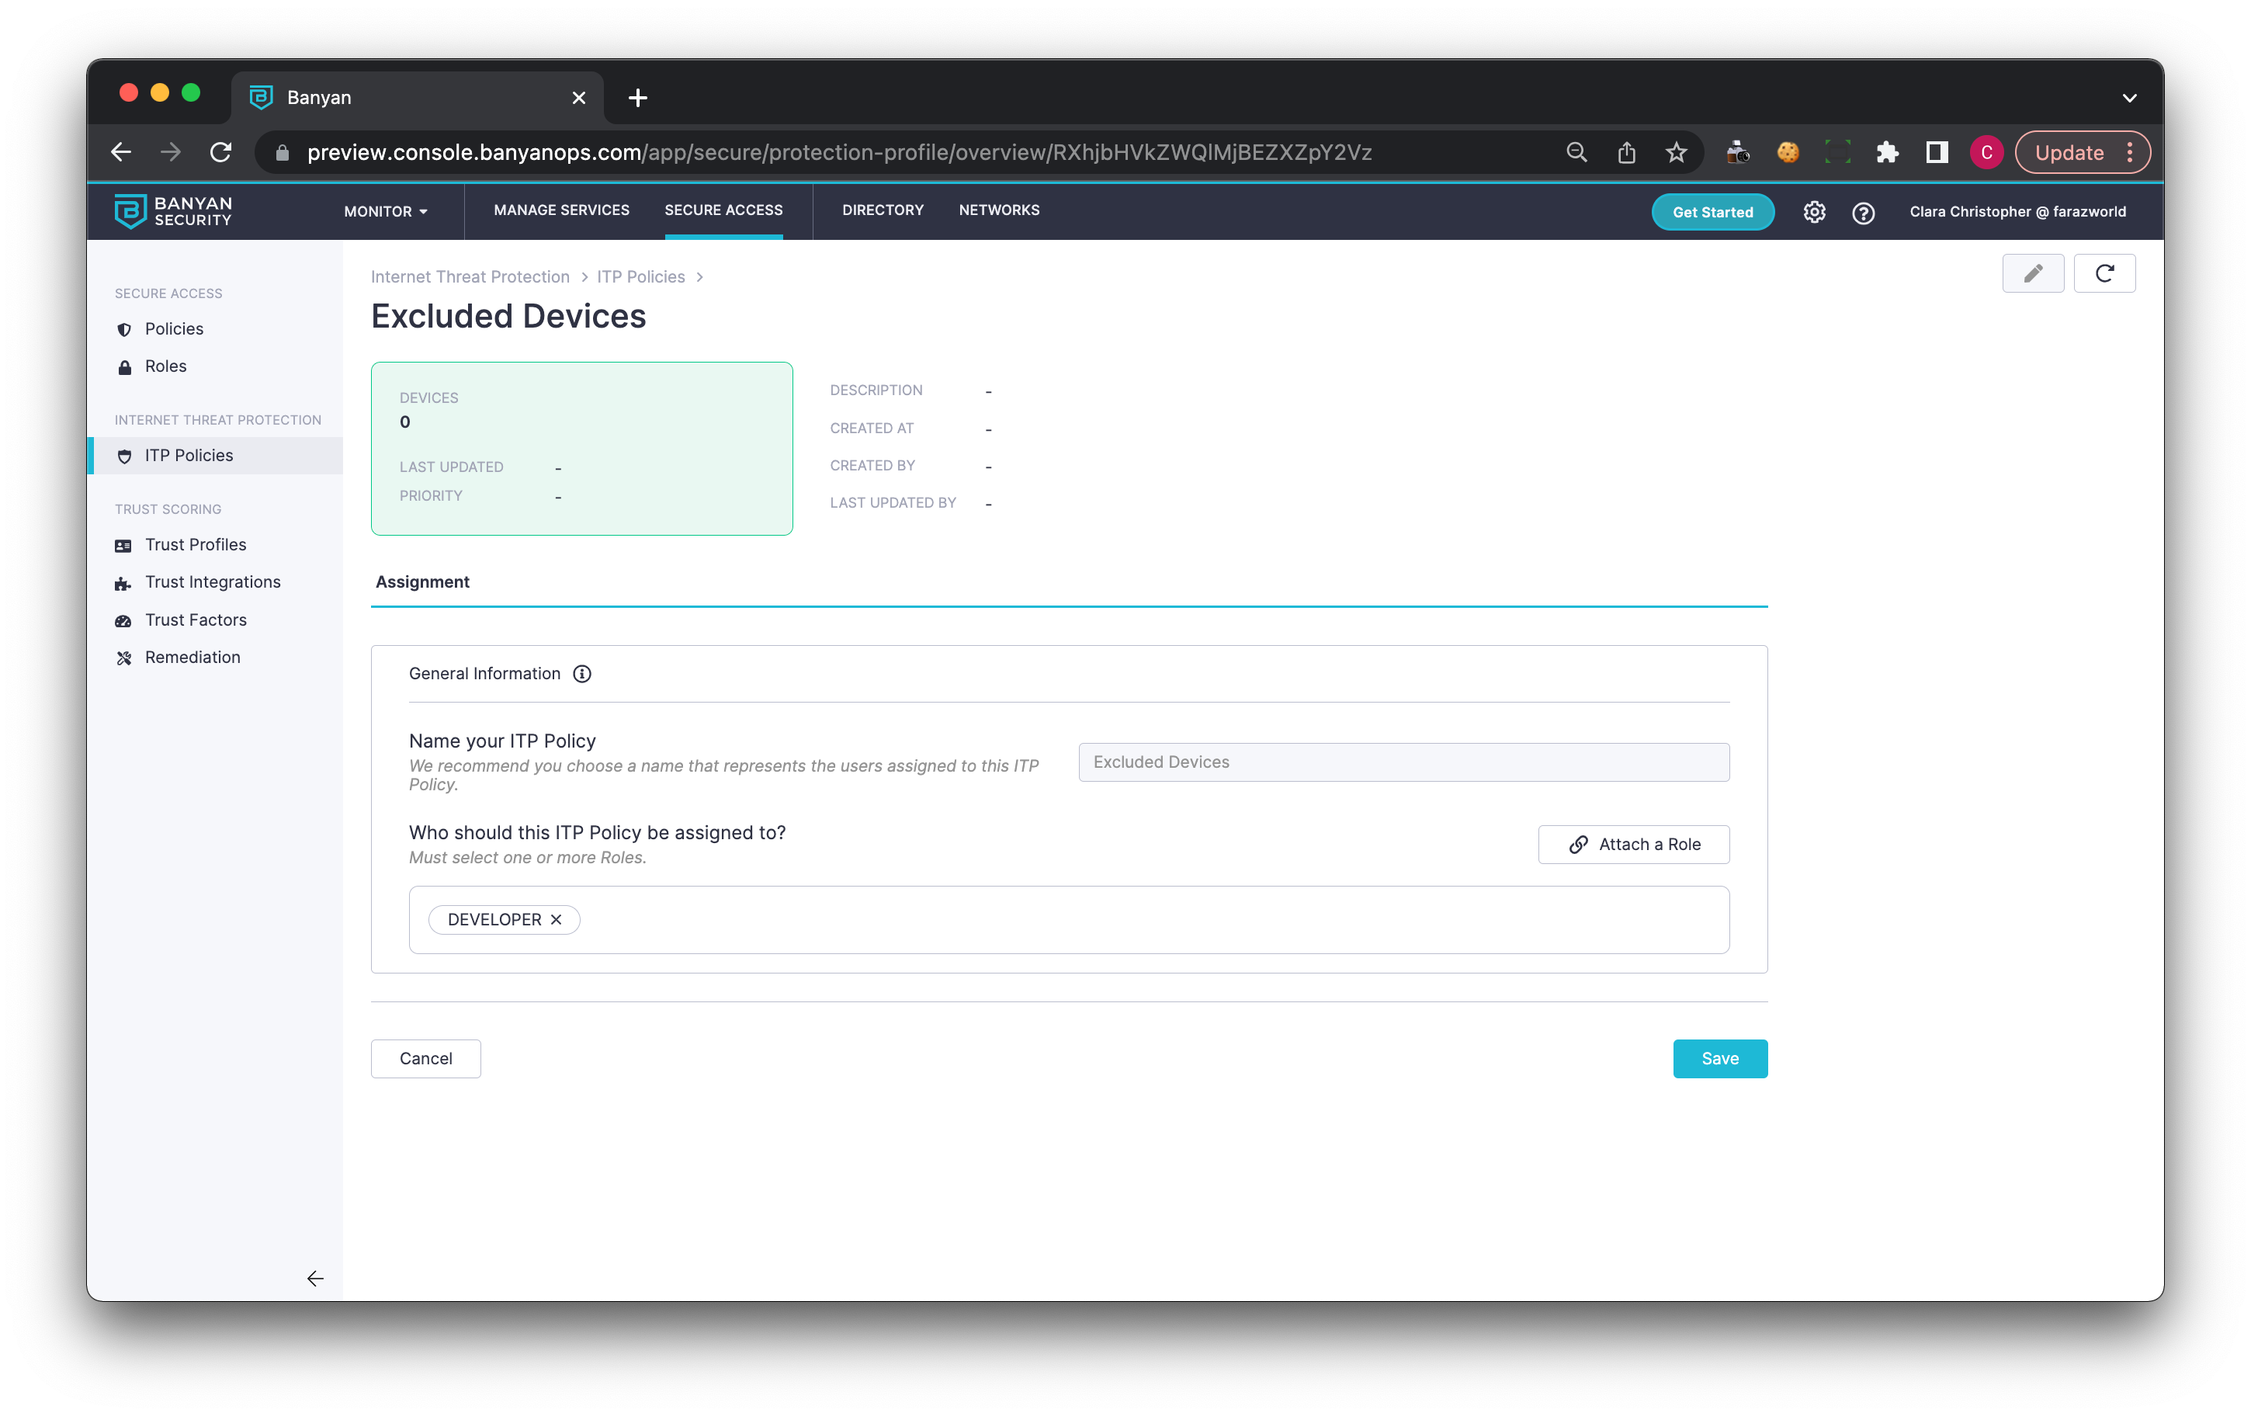This screenshot has height=1416, width=2251.
Task: Open the settings gear icon
Action: tap(1813, 212)
